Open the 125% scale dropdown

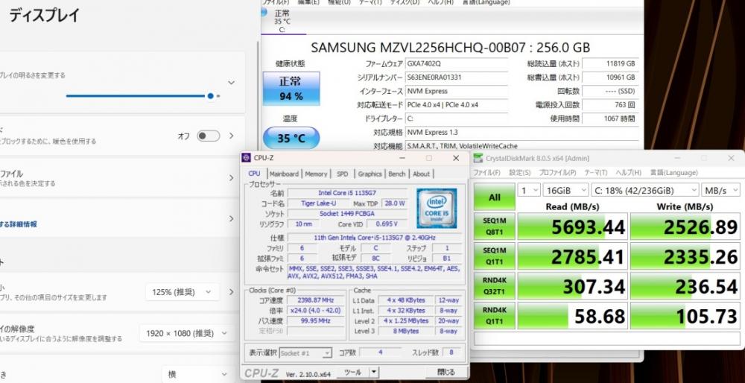tap(183, 292)
